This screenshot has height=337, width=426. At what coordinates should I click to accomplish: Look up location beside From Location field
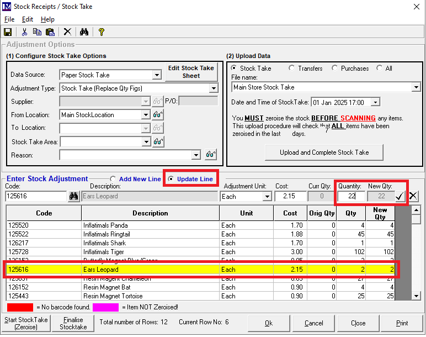click(x=158, y=115)
